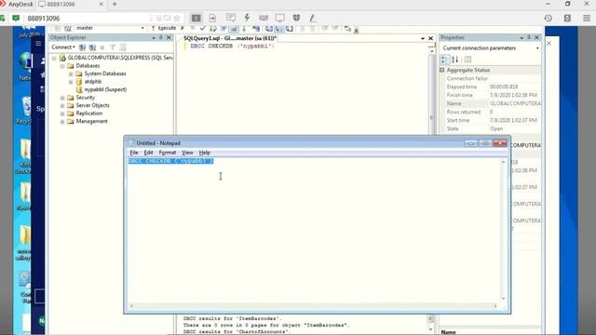Click Connect Object Explorer icon
The width and height of the screenshot is (596, 335).
pyautogui.click(x=82, y=47)
